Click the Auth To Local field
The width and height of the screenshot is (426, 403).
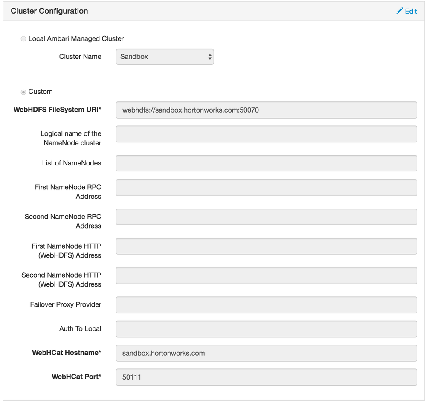tap(266, 329)
